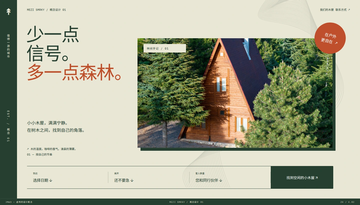Click the note 木的温度。咖啡的香气。清晨的薄雾。
The image size is (360, 205).
51,149
